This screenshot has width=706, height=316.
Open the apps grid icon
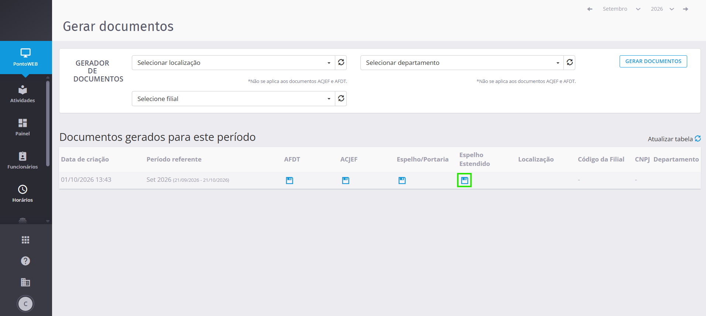25,240
